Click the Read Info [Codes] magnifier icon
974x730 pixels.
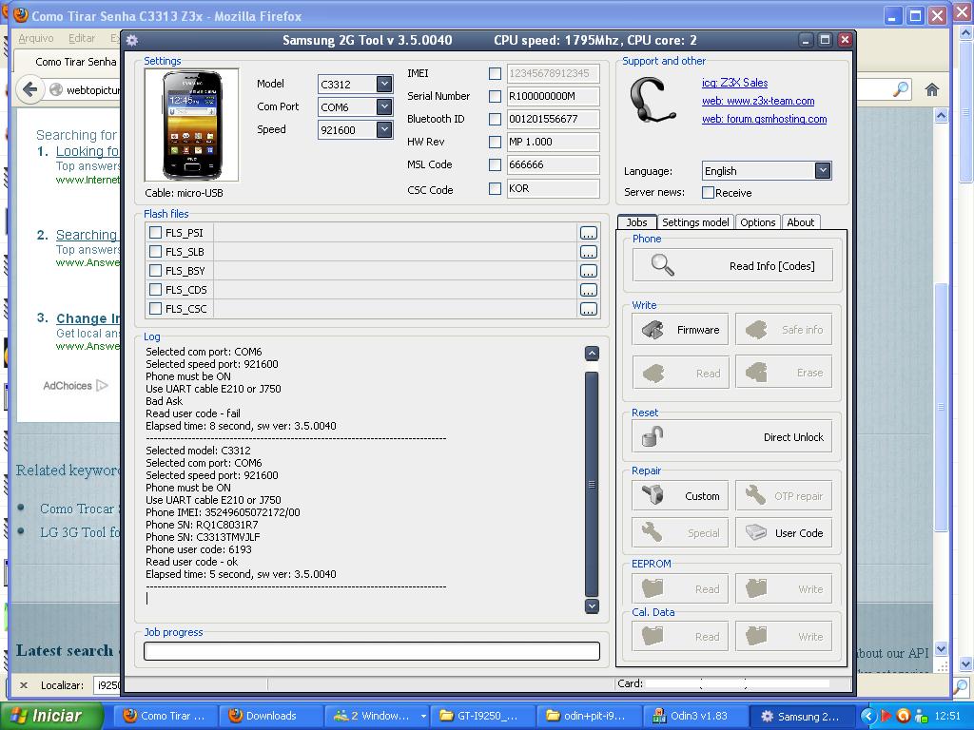(x=662, y=265)
